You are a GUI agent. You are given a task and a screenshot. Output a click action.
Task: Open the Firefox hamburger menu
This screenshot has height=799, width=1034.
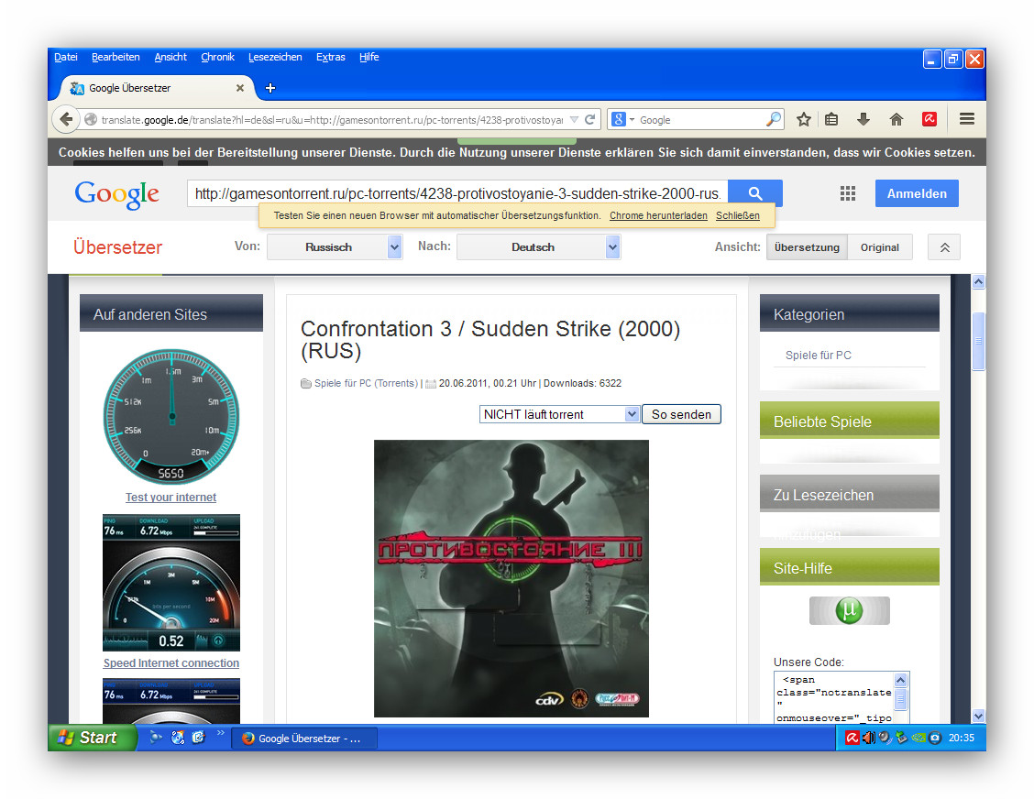(x=967, y=119)
